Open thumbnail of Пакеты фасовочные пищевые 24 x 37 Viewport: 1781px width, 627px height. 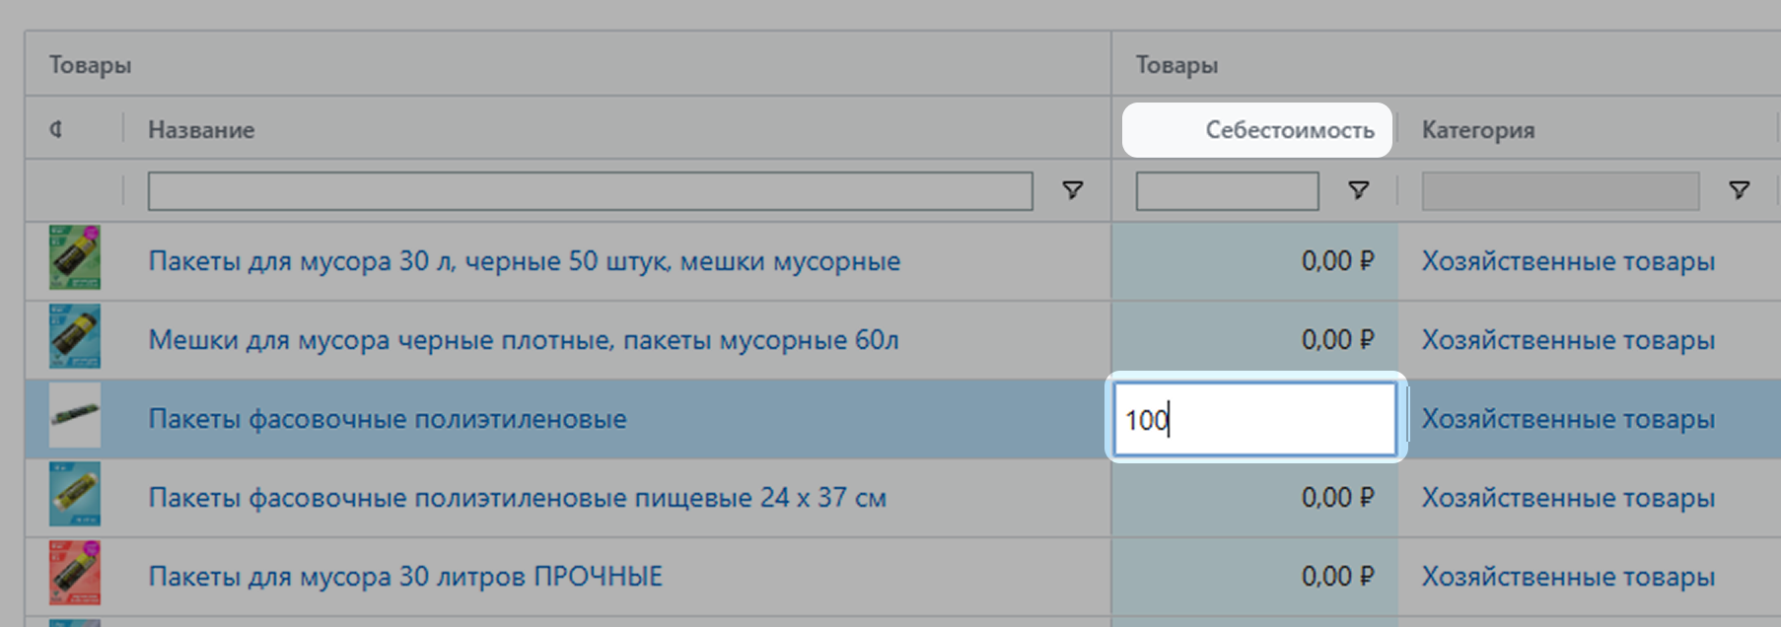[75, 495]
